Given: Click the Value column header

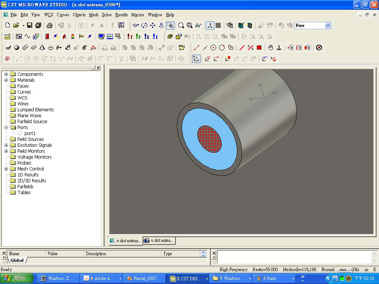Looking at the screenshot, I should click(x=65, y=254).
